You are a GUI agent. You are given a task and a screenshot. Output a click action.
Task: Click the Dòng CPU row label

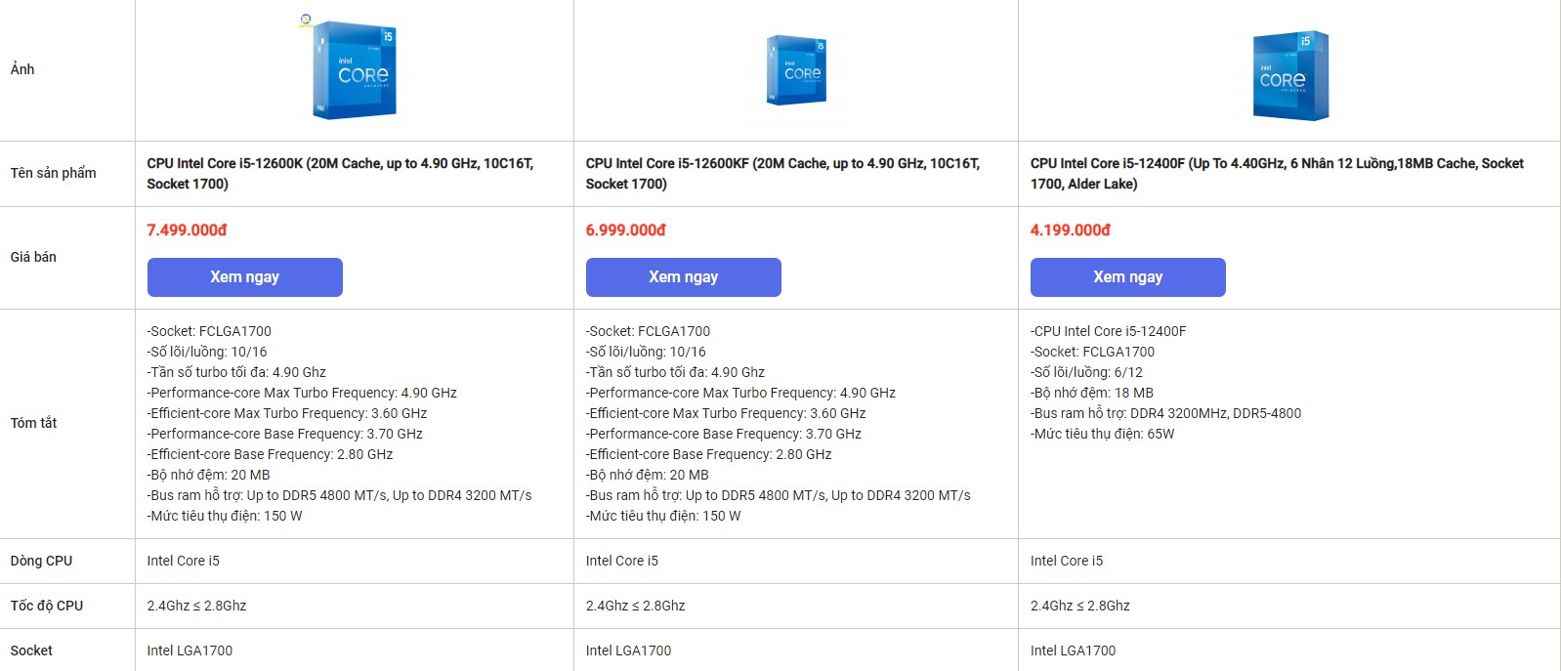[41, 561]
